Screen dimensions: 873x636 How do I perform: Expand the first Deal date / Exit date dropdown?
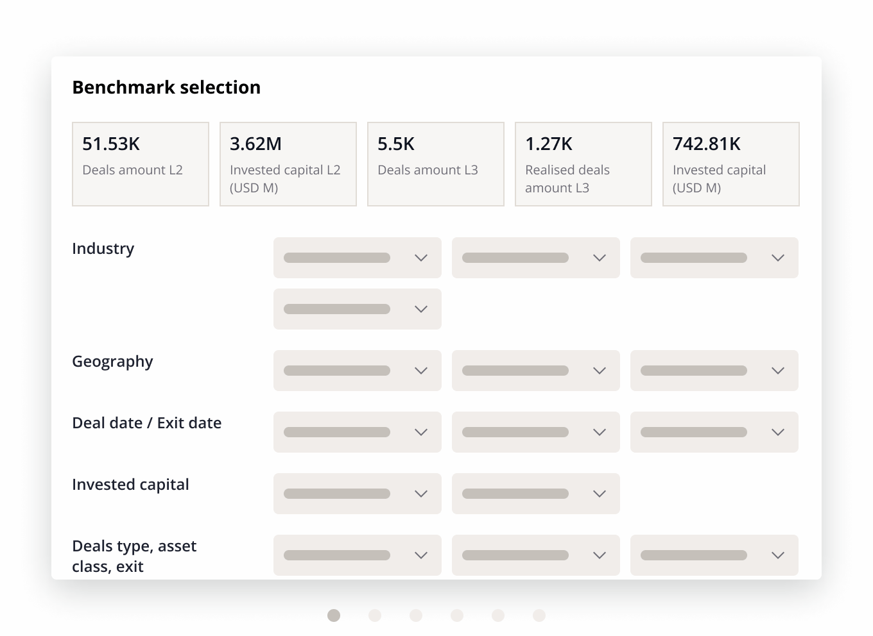357,432
